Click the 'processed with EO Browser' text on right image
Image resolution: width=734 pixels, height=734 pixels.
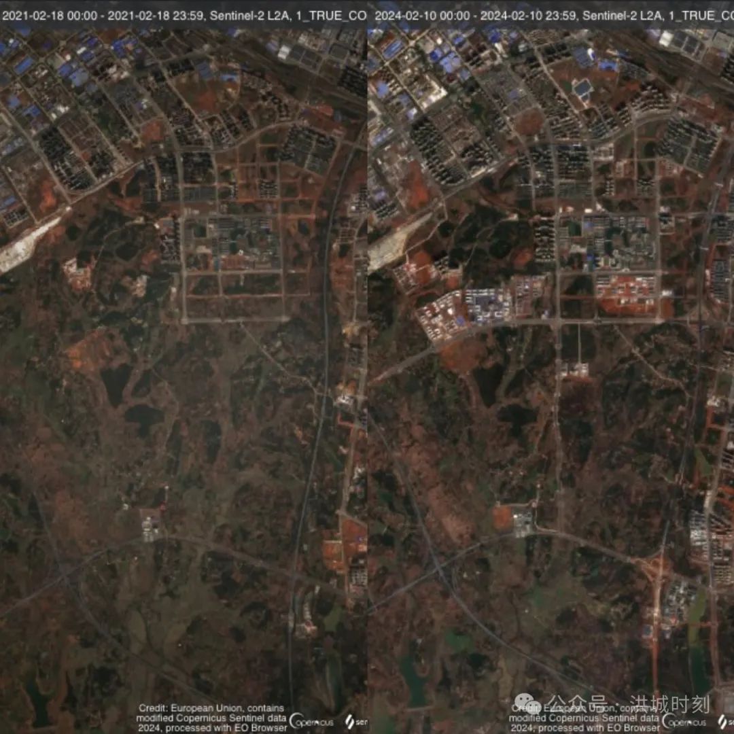point(598,728)
